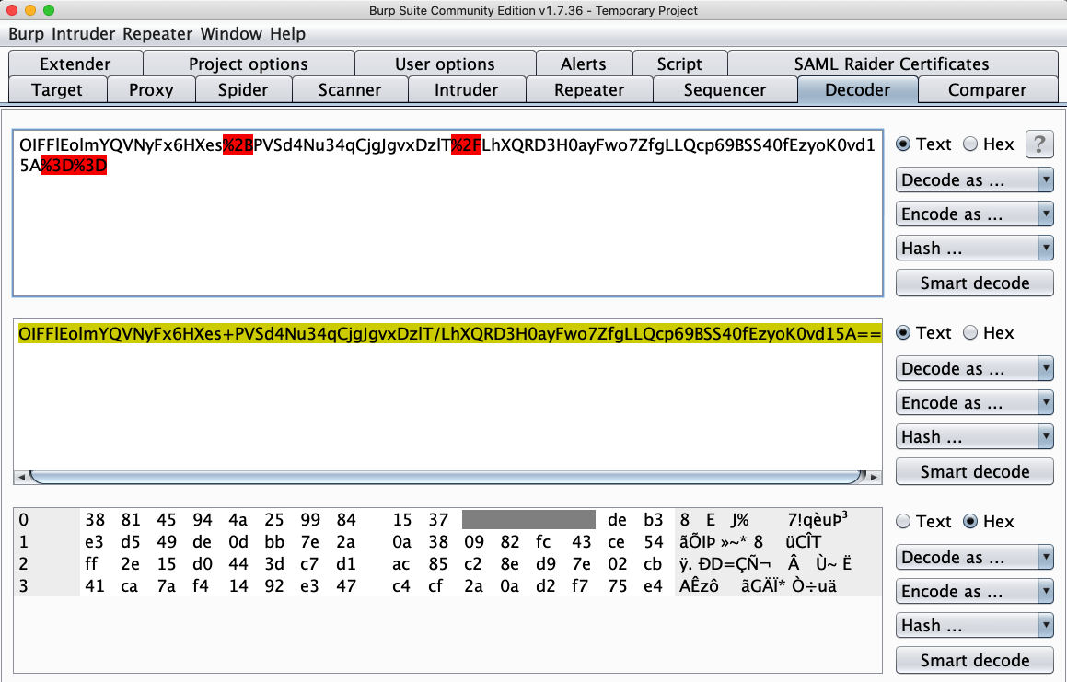Switch to the SAML Raider Certificates tab
Screen dimensions: 1067x682
click(x=891, y=64)
